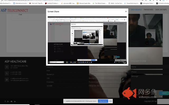Click the Physiotherapy footer link

[x=93, y=82]
